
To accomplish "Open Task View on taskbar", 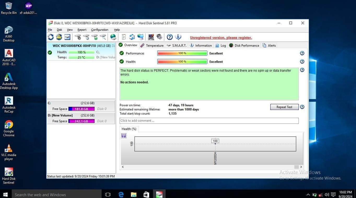I will (108, 194).
